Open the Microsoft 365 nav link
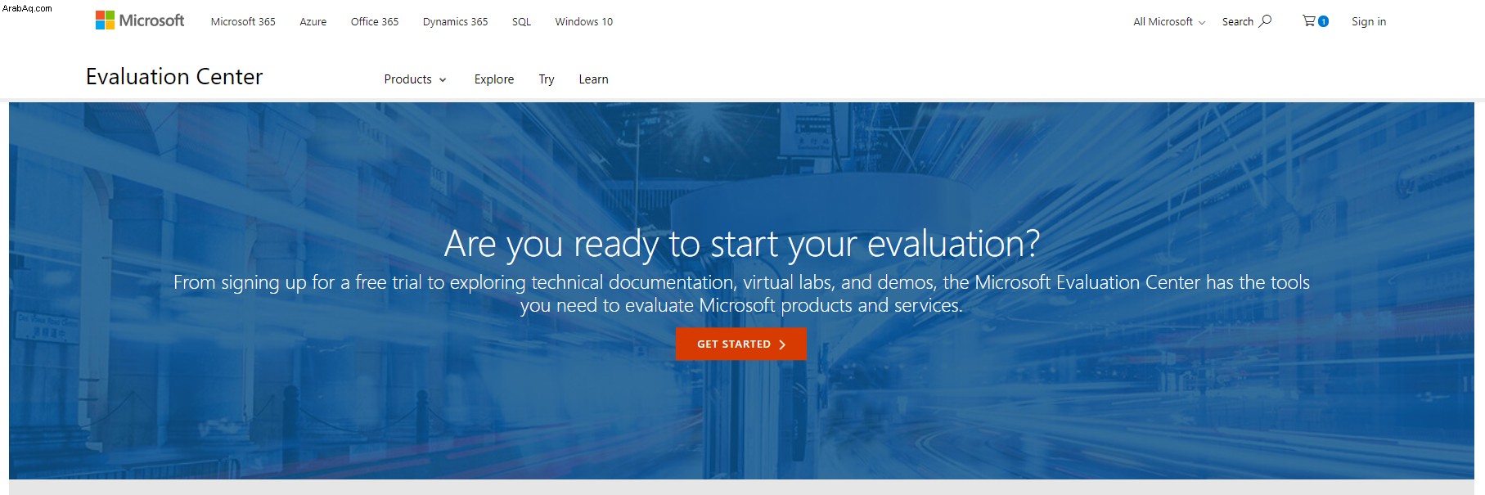The width and height of the screenshot is (1485, 495). tap(243, 22)
